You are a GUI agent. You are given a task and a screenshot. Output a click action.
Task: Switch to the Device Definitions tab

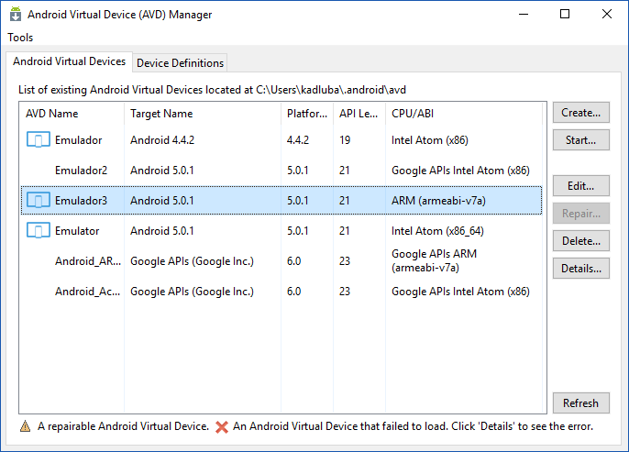180,63
